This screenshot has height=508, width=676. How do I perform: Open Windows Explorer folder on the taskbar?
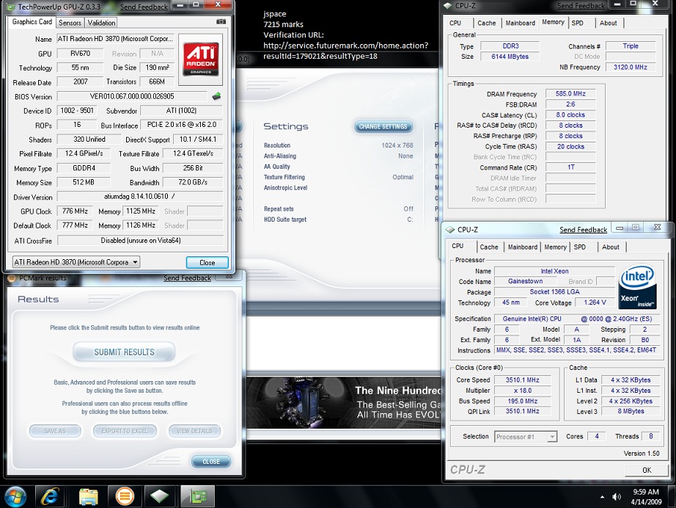tap(89, 496)
